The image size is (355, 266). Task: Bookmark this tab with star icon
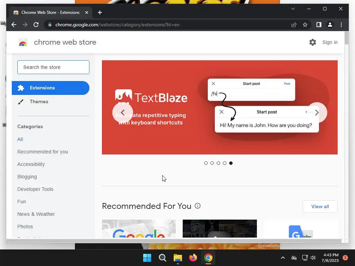(x=305, y=25)
